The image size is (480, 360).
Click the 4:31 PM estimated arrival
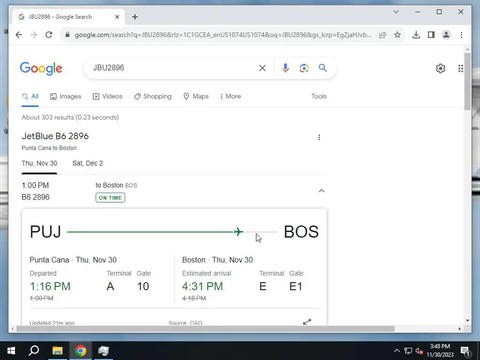coord(202,286)
